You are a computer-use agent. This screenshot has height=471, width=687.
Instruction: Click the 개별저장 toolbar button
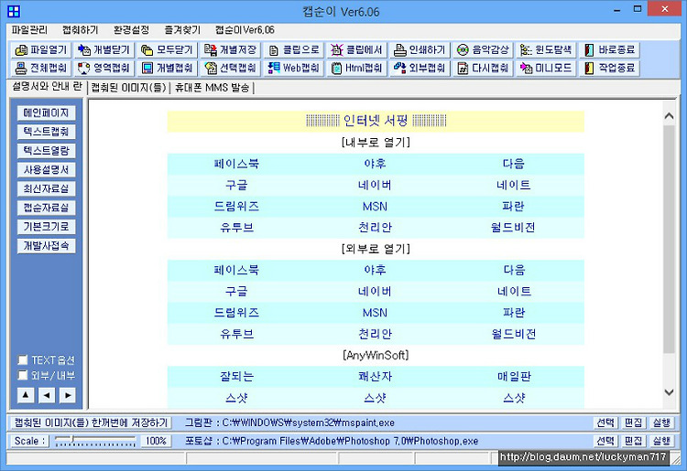point(230,50)
